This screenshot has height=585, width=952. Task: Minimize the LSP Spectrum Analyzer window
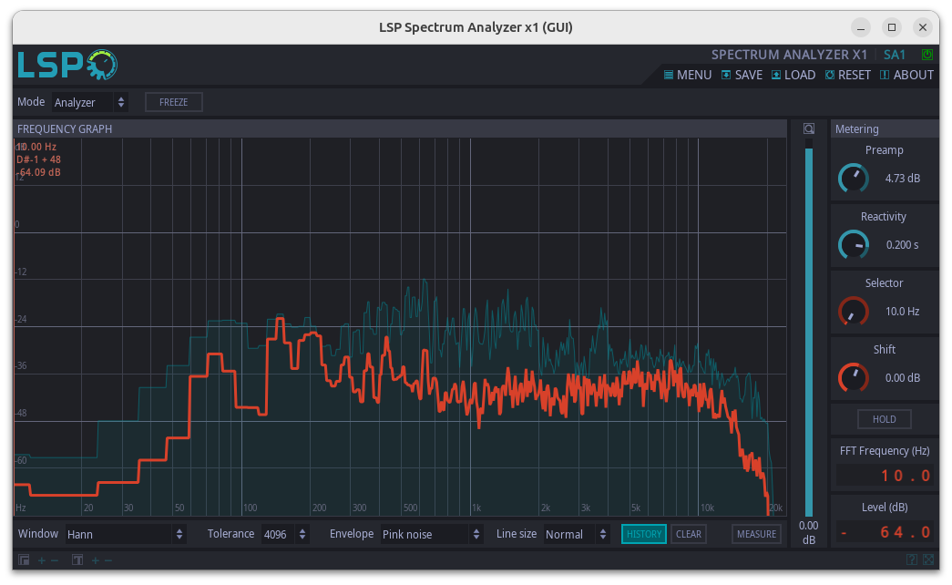[860, 27]
